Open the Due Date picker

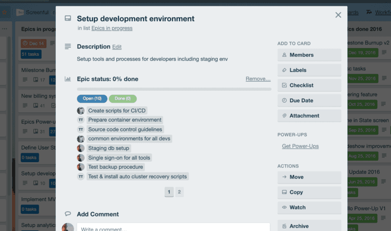pyautogui.click(x=309, y=101)
